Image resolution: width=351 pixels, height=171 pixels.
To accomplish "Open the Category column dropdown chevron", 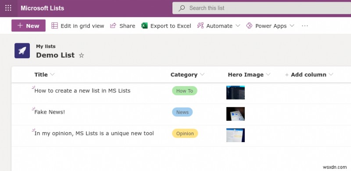I will pos(202,74).
